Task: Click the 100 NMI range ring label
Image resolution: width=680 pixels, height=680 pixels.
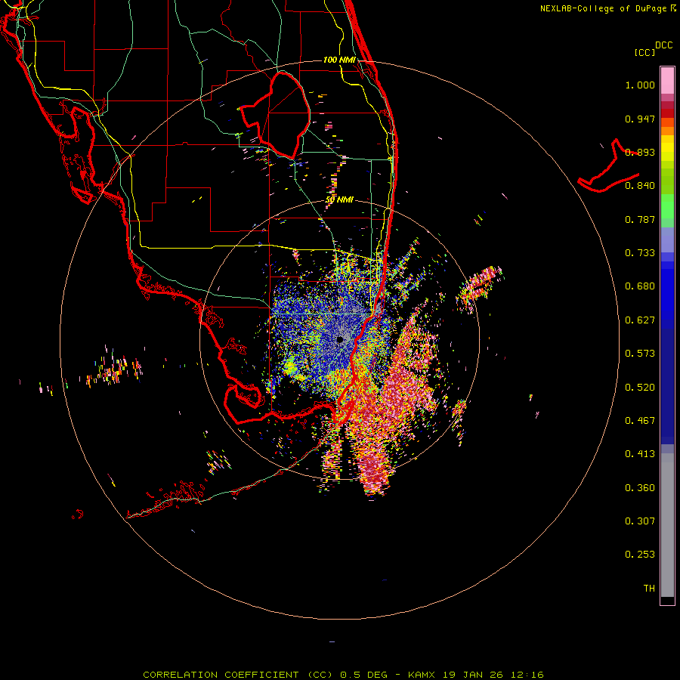Action: 339,60
